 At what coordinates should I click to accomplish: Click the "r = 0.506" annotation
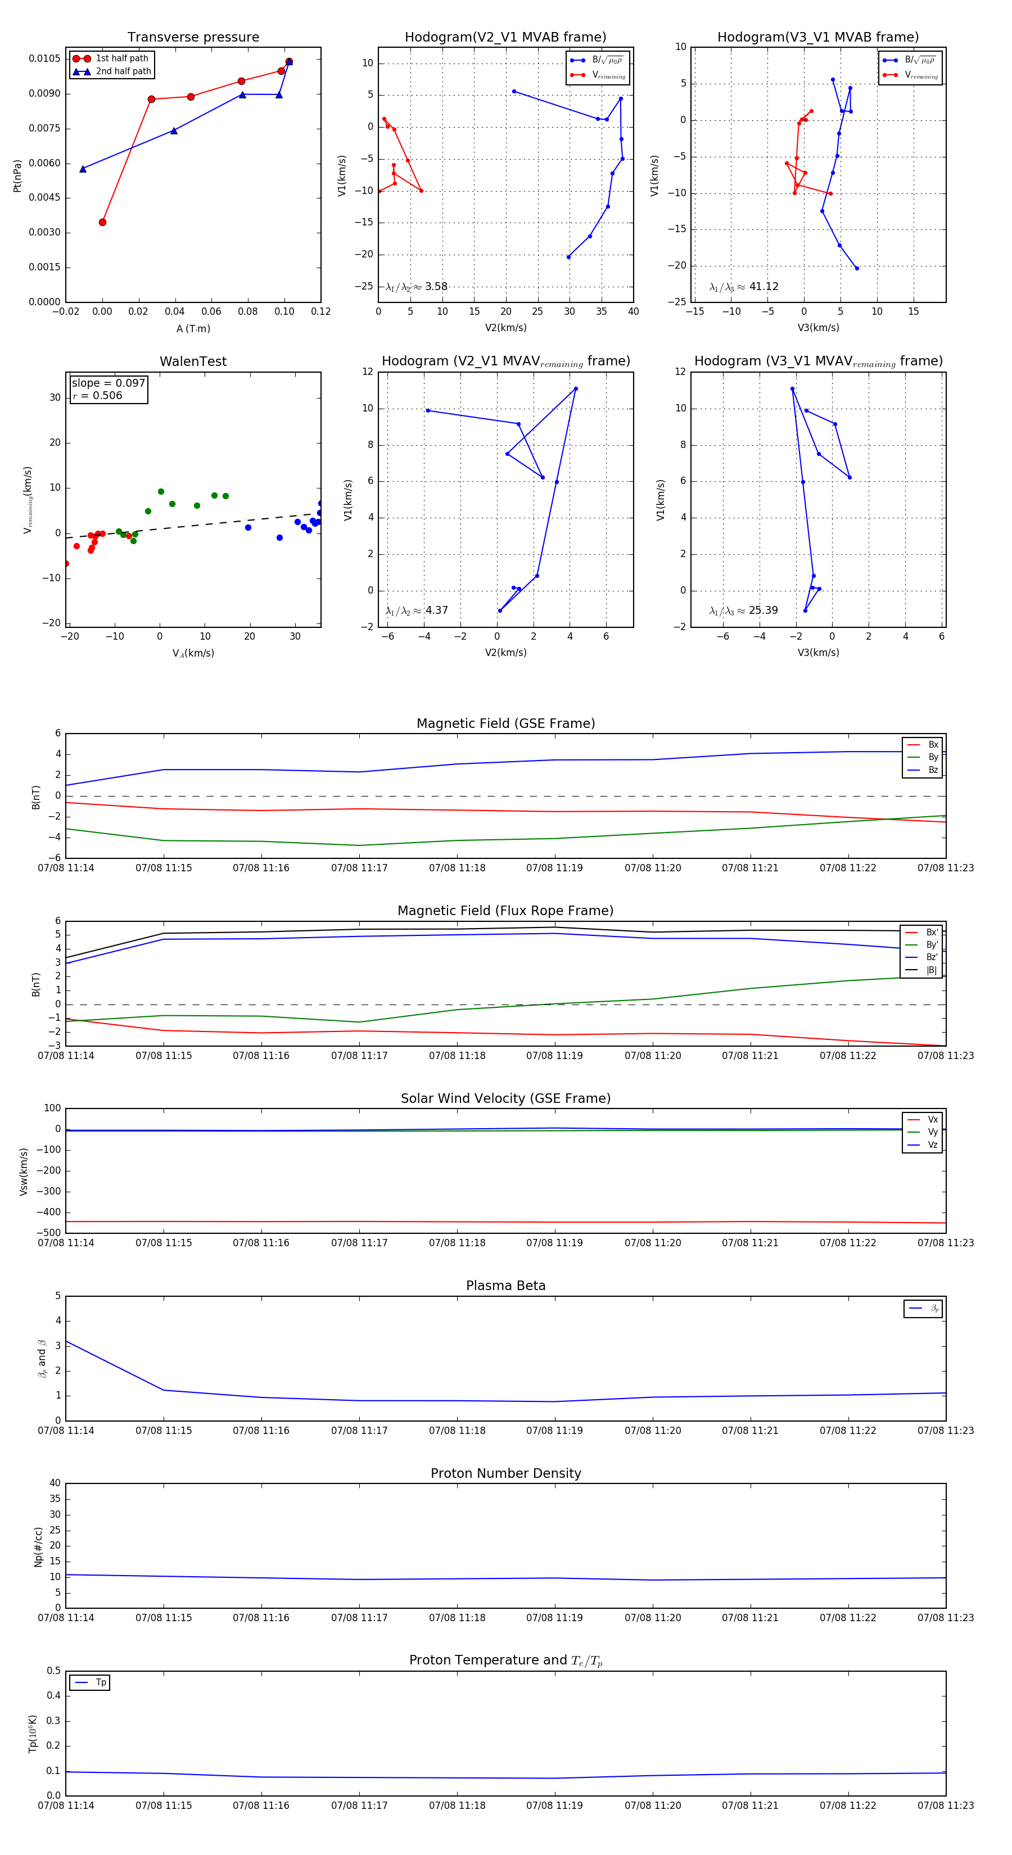click(x=97, y=395)
